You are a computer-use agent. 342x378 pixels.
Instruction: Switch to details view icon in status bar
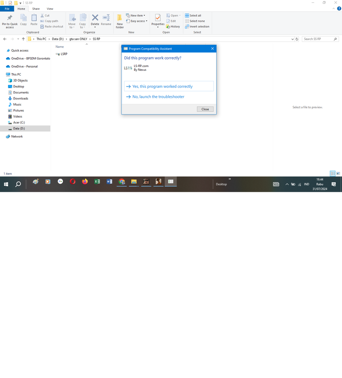tap(333, 173)
